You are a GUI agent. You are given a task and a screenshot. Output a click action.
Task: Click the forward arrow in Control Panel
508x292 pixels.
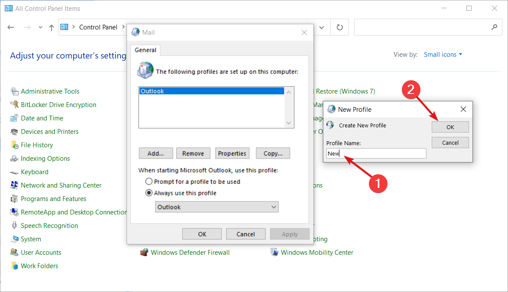[28, 28]
